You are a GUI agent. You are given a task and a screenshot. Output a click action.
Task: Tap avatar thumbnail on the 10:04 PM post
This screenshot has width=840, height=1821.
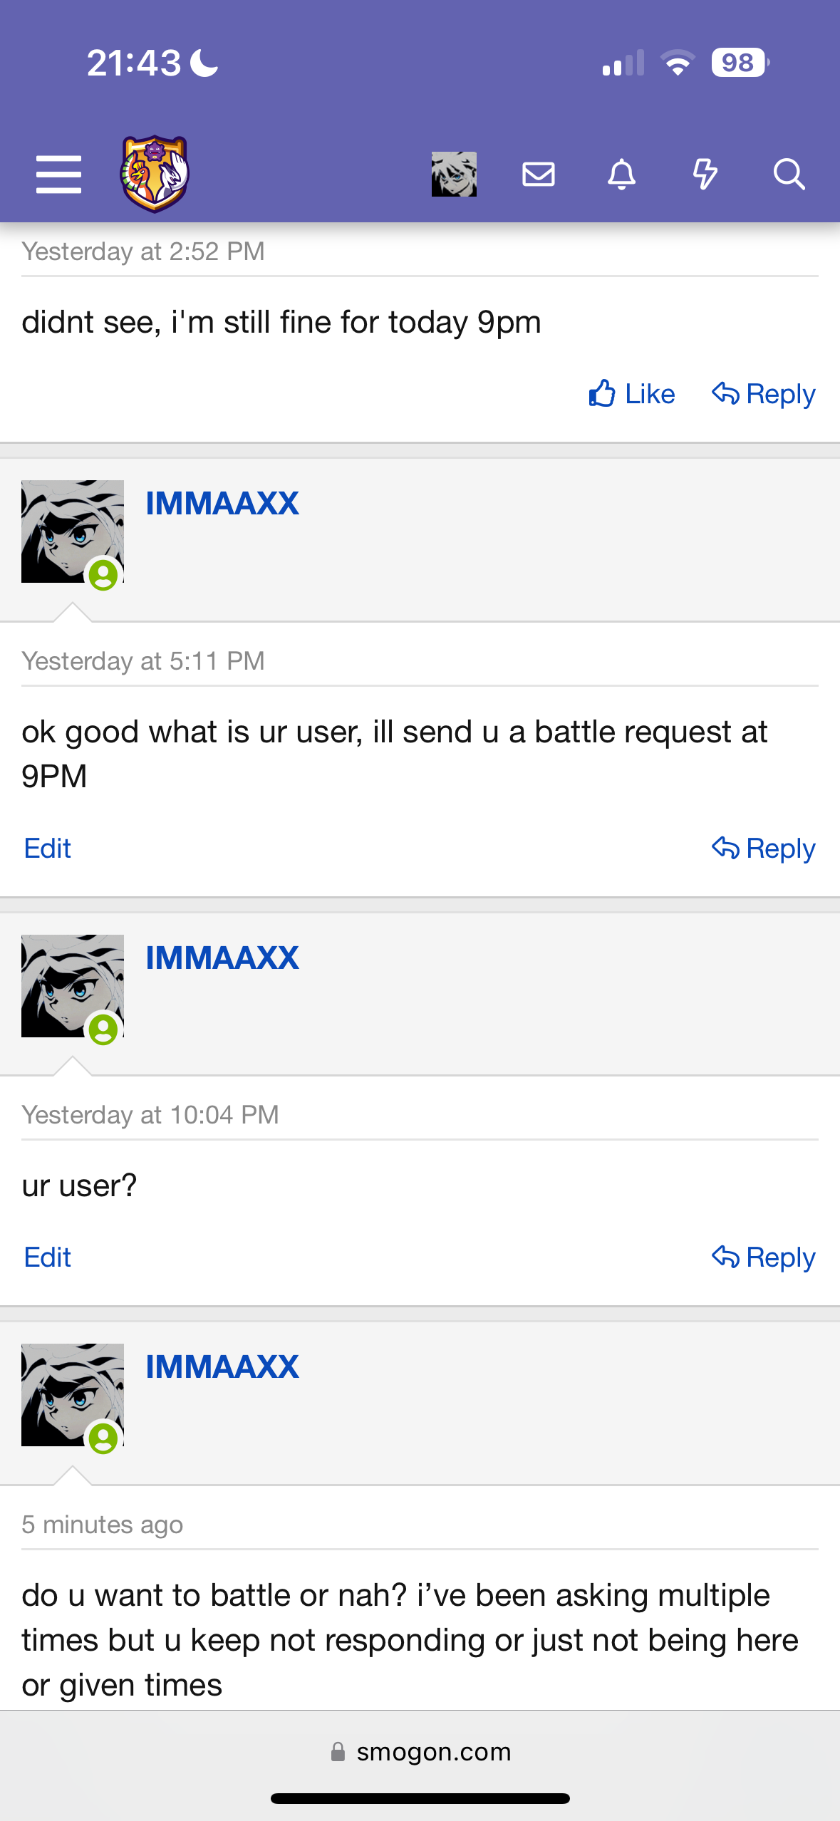coord(72,986)
